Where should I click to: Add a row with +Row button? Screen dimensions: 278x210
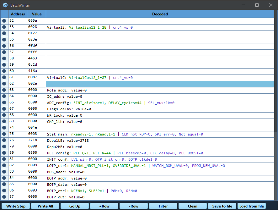pos(104,206)
